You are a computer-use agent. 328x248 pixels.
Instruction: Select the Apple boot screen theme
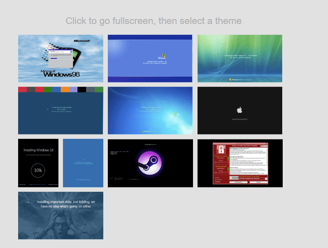240,110
